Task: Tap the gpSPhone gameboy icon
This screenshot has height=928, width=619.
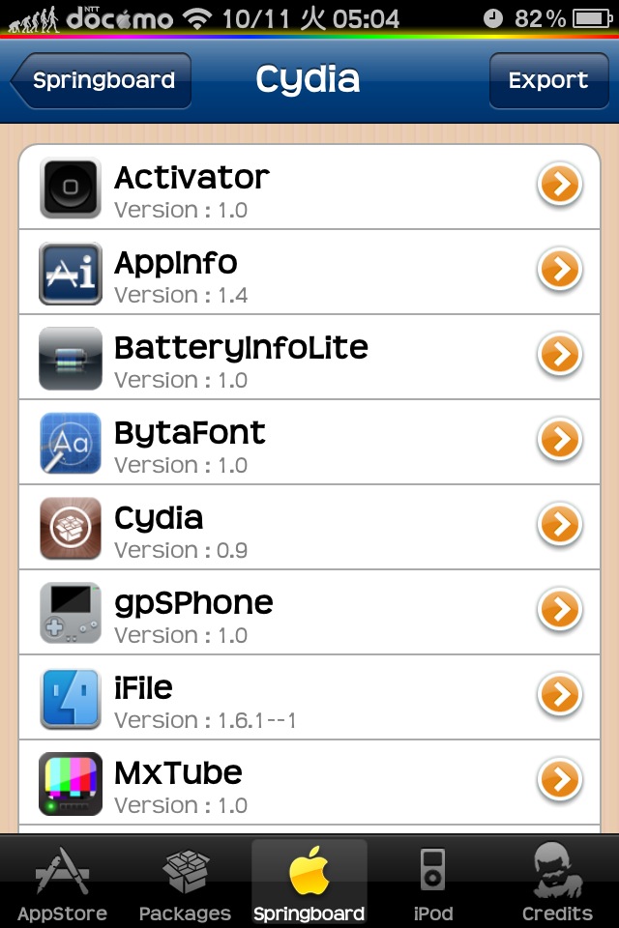Action: pos(71,613)
